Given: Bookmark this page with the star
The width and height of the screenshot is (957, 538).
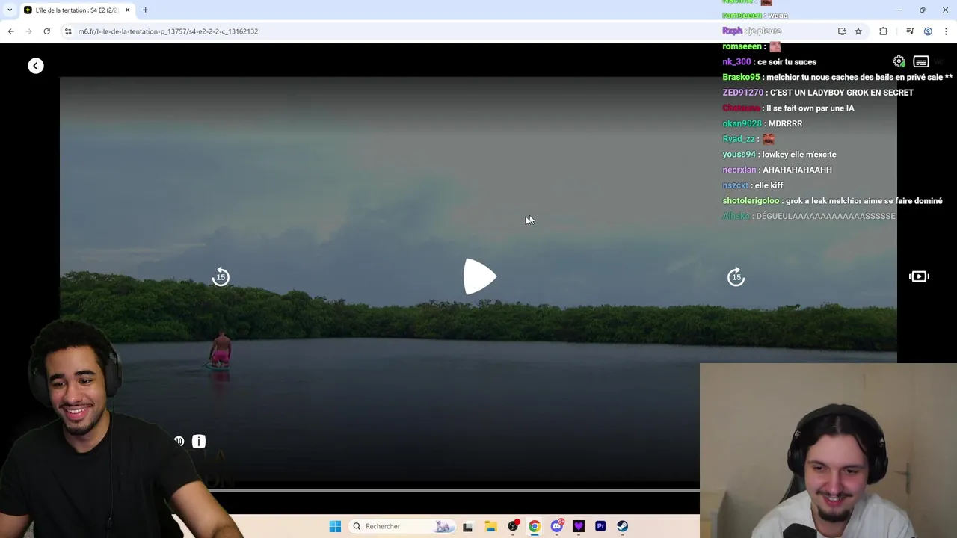Looking at the screenshot, I should 858,31.
